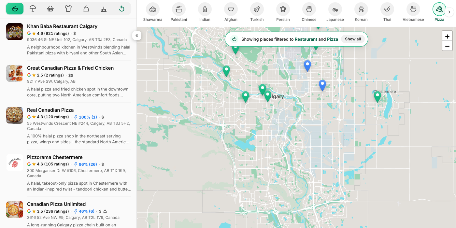Filter by Afghan cuisine
456x228 pixels.
coord(231,12)
